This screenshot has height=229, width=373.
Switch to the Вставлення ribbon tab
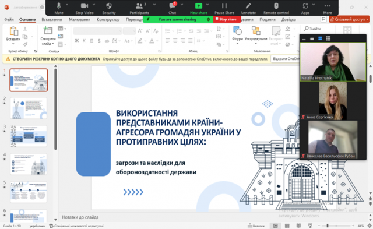point(52,19)
